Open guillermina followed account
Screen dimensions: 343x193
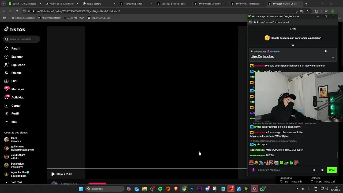click(19, 148)
